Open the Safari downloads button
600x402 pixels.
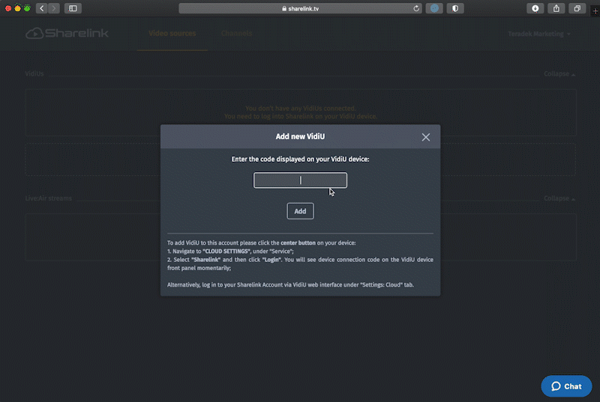pos(535,8)
